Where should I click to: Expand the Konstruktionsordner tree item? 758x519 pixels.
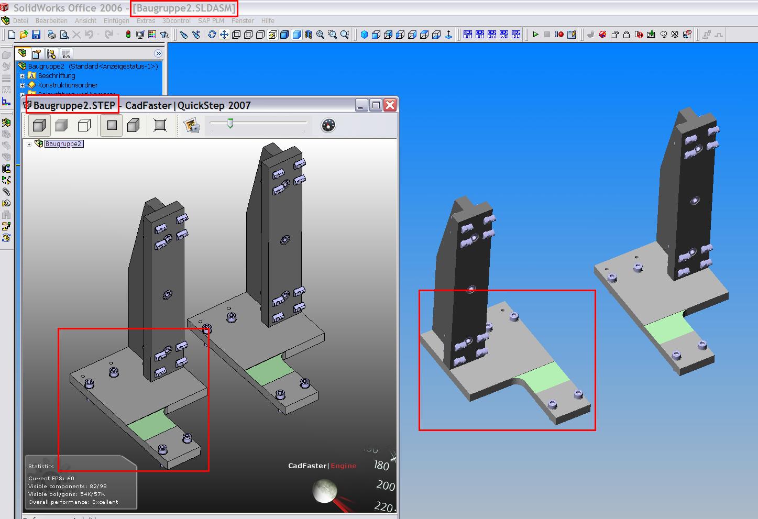[x=22, y=85]
